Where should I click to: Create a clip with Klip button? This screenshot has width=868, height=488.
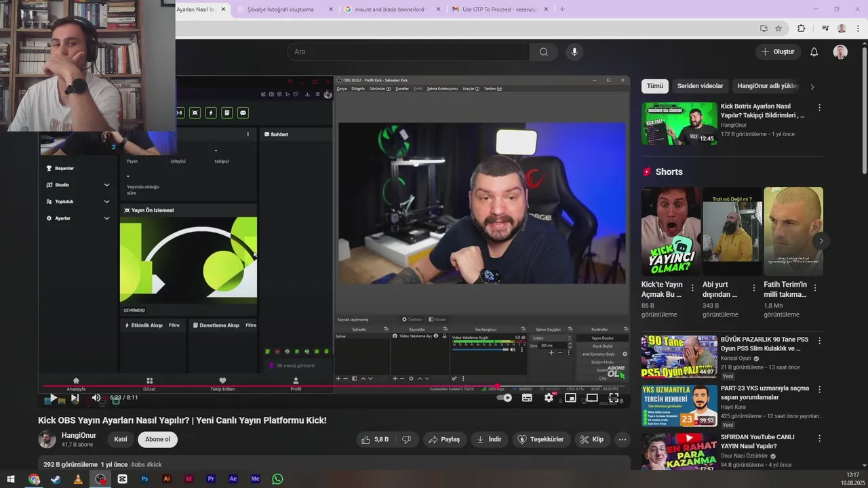pos(591,439)
